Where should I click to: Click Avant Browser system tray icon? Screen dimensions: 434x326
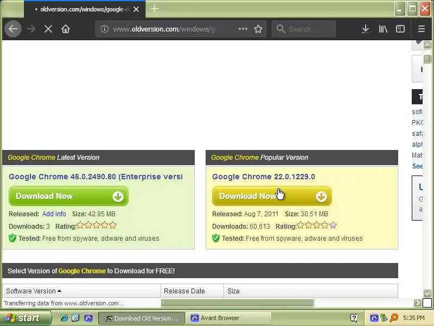coord(374,318)
